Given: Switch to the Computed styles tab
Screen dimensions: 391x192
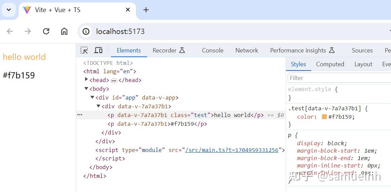Looking at the screenshot, I should [x=330, y=64].
